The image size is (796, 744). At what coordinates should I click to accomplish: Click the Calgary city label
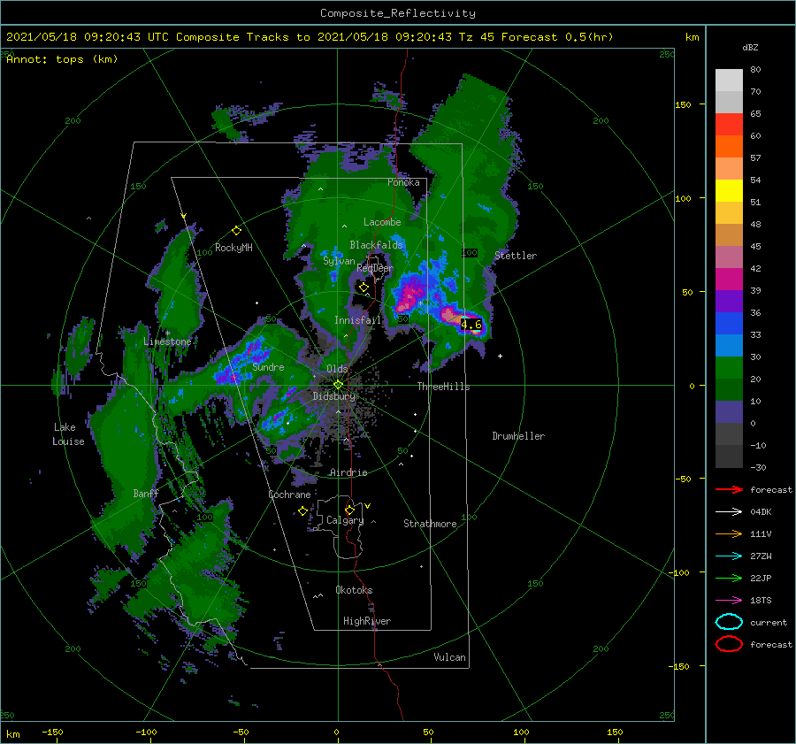pyautogui.click(x=345, y=520)
